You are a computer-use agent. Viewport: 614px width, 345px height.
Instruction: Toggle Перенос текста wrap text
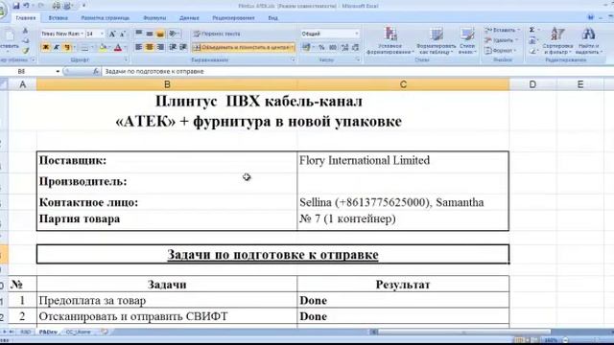217,34
